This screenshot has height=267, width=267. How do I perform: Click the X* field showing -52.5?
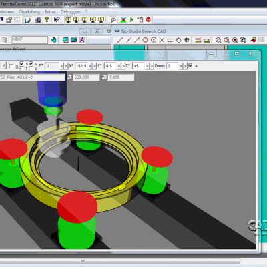[81, 66]
